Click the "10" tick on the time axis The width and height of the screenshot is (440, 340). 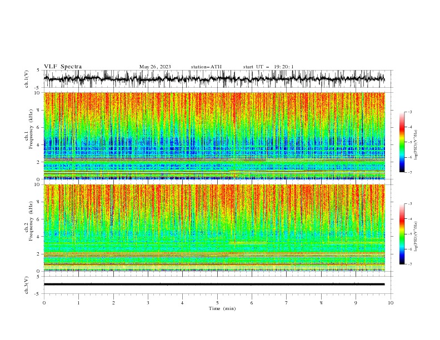(x=391, y=303)
